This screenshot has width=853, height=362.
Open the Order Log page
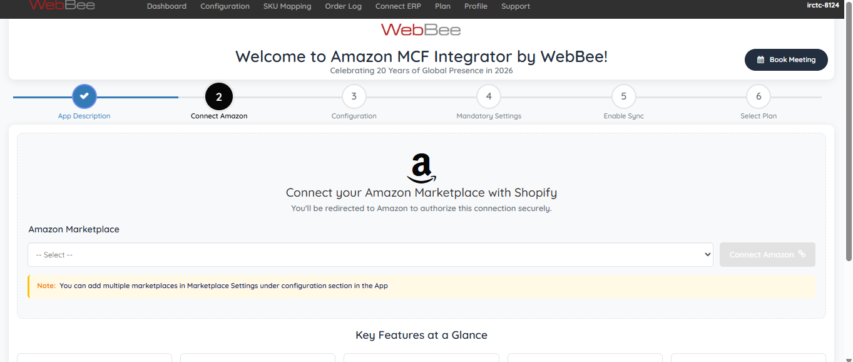click(343, 6)
